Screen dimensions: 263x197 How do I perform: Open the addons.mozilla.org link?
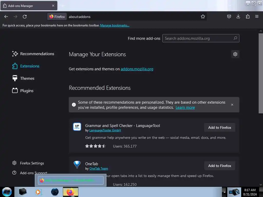point(137,69)
